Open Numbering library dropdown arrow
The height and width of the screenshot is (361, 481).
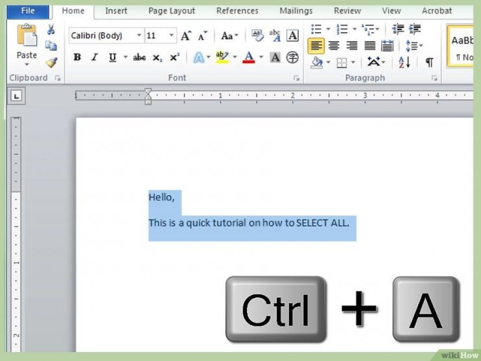(x=354, y=29)
